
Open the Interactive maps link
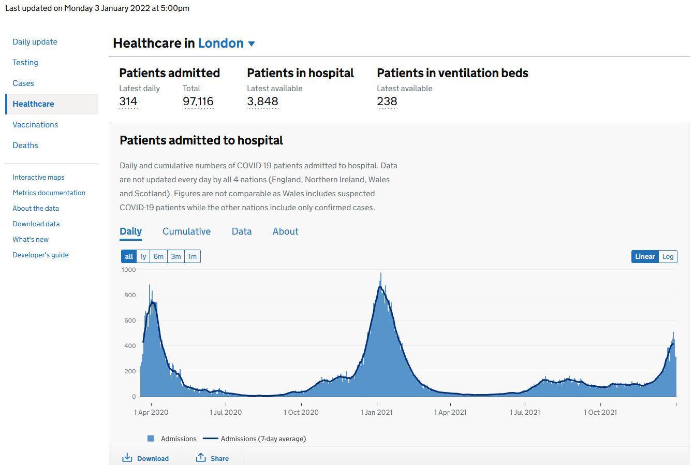pyautogui.click(x=38, y=177)
